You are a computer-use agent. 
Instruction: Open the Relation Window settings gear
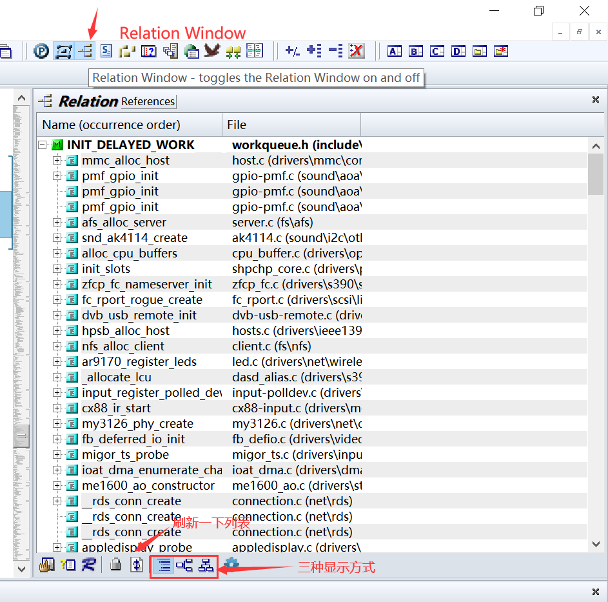tap(230, 564)
